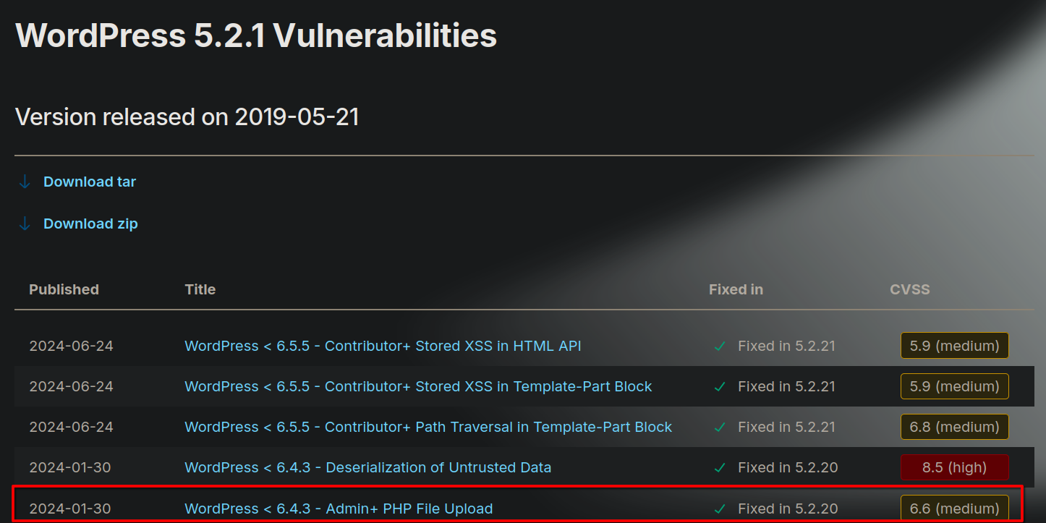Open the Download zip link
This screenshot has width=1046, height=523.
[90, 224]
